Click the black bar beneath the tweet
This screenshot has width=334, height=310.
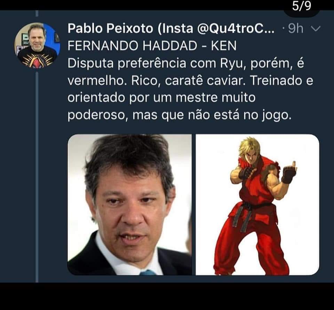(167, 296)
